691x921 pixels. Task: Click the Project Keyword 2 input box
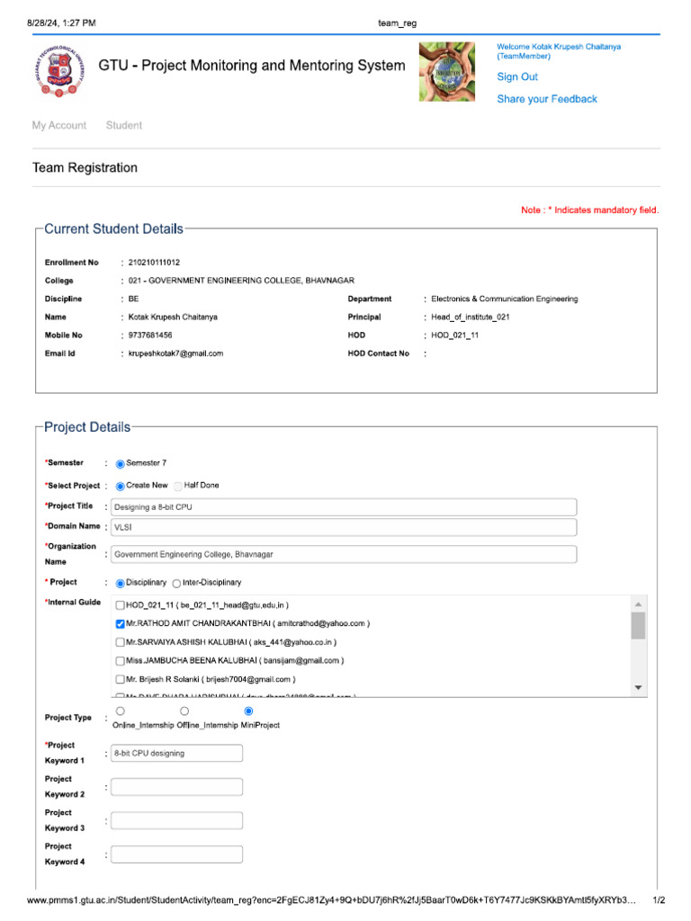(x=176, y=787)
